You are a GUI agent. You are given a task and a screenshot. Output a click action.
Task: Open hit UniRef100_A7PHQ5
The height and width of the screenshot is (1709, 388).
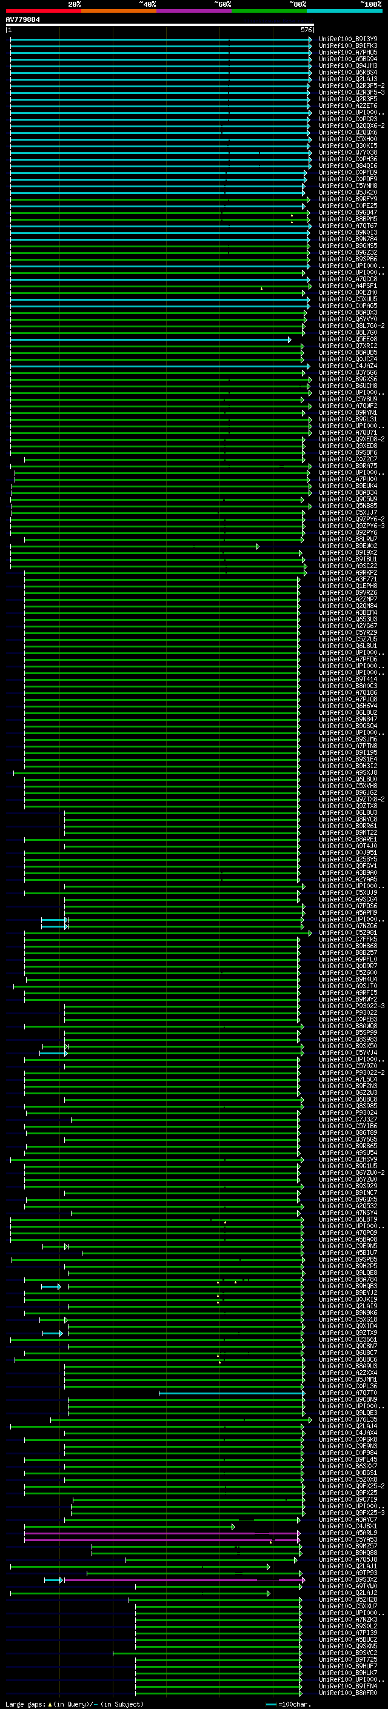[x=347, y=52]
